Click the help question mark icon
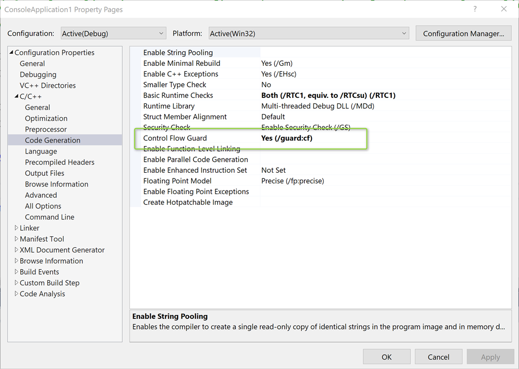519x369 pixels. 474,9
